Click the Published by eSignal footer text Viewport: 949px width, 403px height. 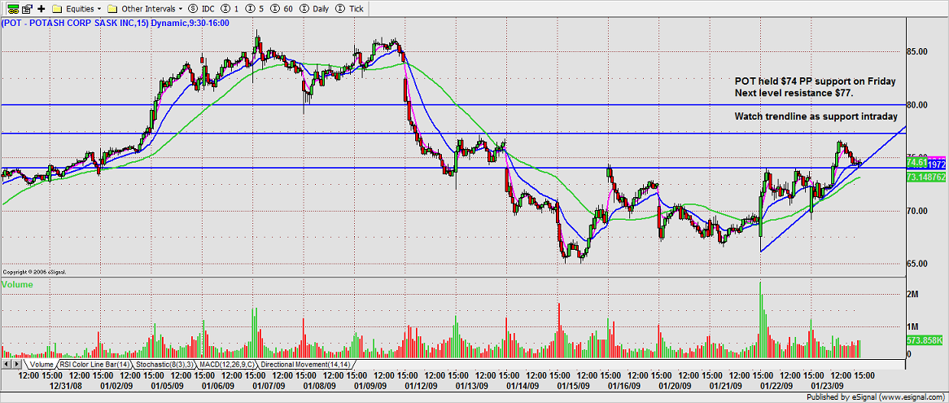[877, 397]
